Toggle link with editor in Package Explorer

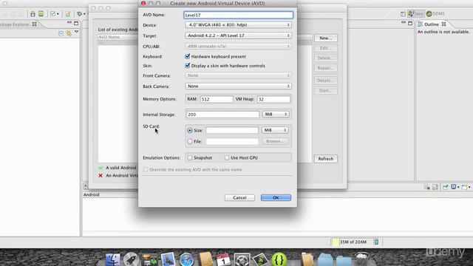(x=69, y=33)
